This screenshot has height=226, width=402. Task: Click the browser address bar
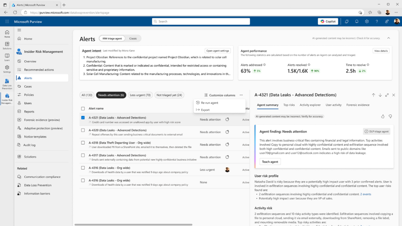pos(192,12)
